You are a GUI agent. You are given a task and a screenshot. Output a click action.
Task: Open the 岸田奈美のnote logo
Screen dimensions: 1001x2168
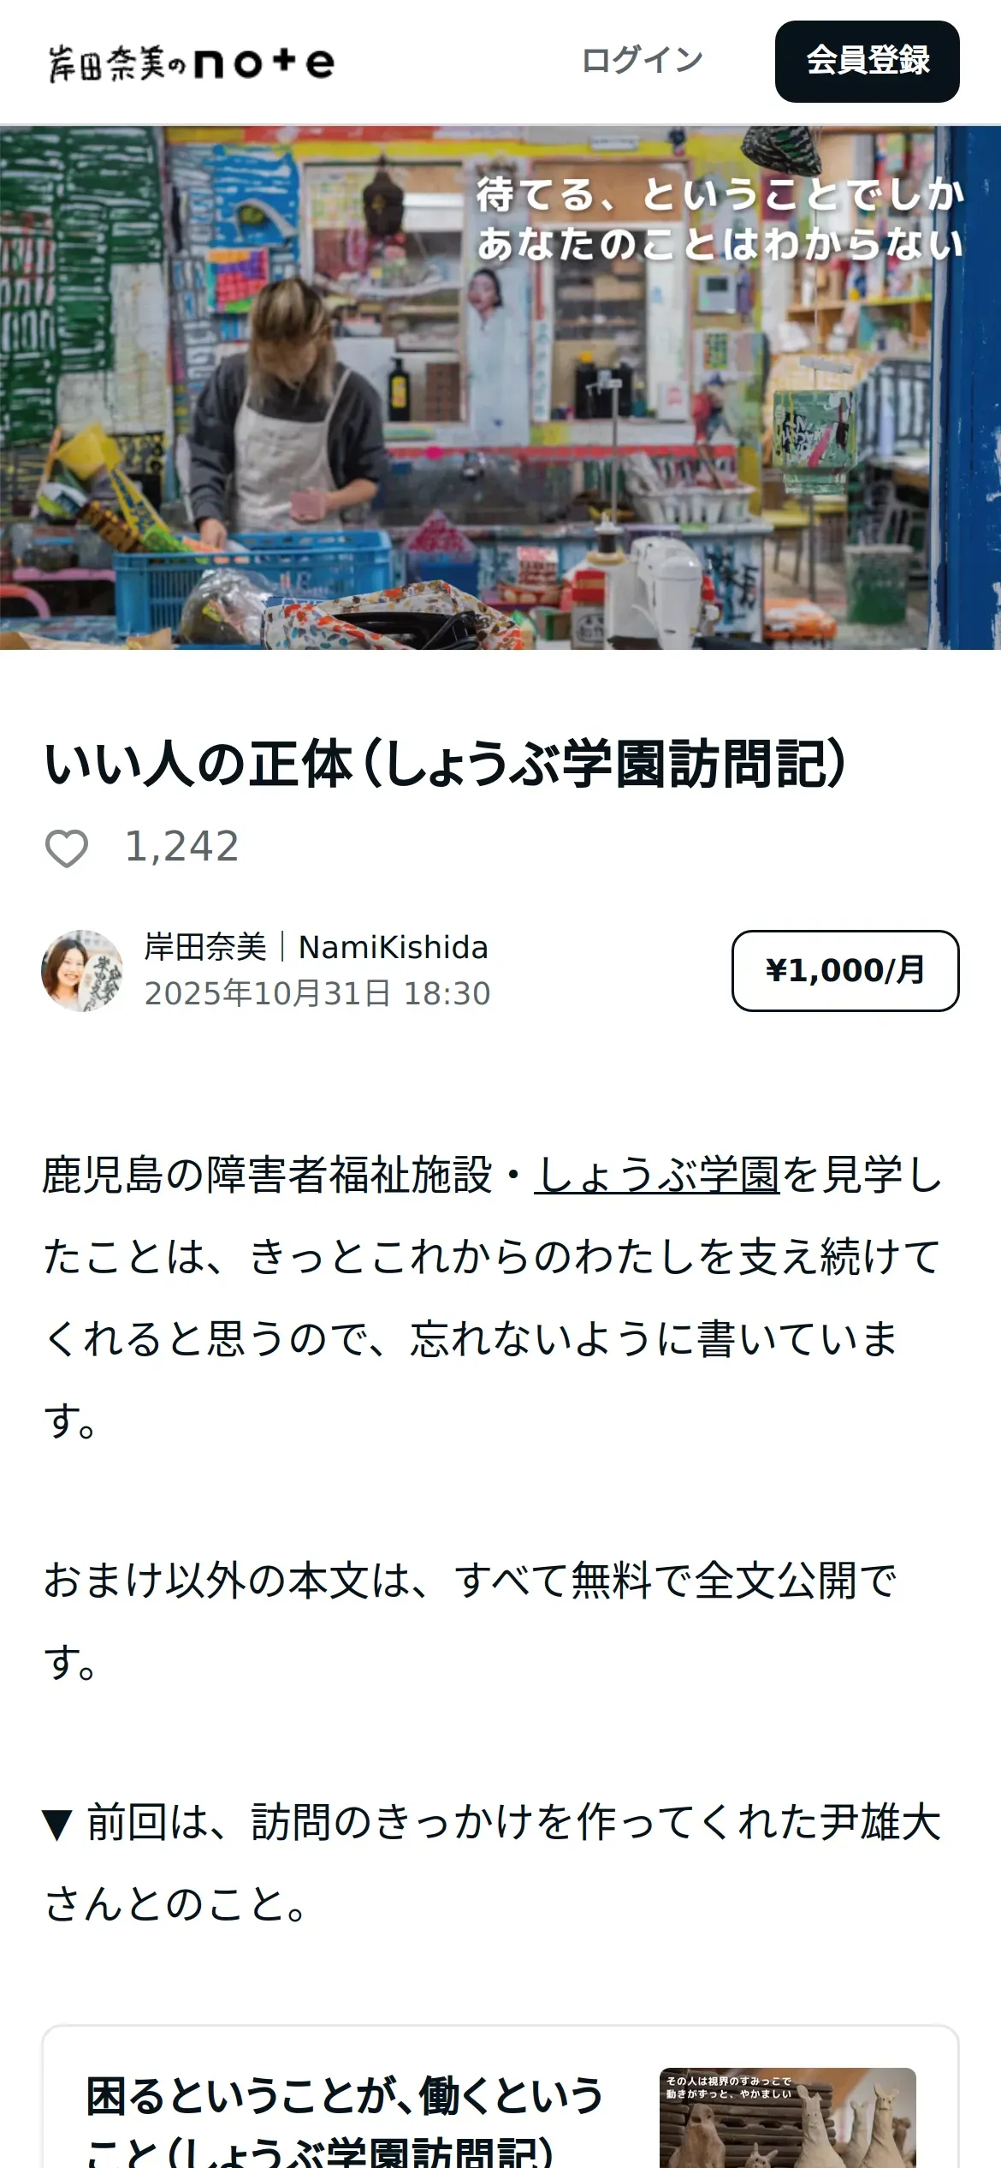[x=192, y=63]
